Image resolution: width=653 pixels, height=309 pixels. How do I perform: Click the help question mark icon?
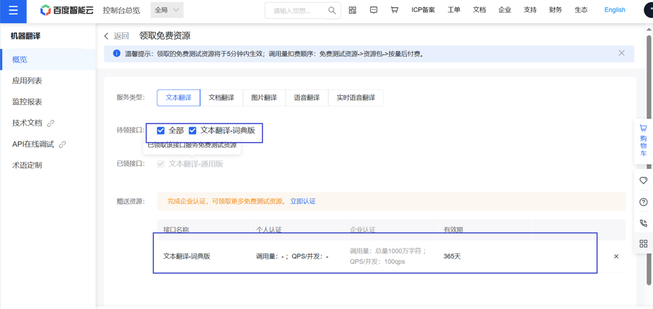tap(643, 202)
